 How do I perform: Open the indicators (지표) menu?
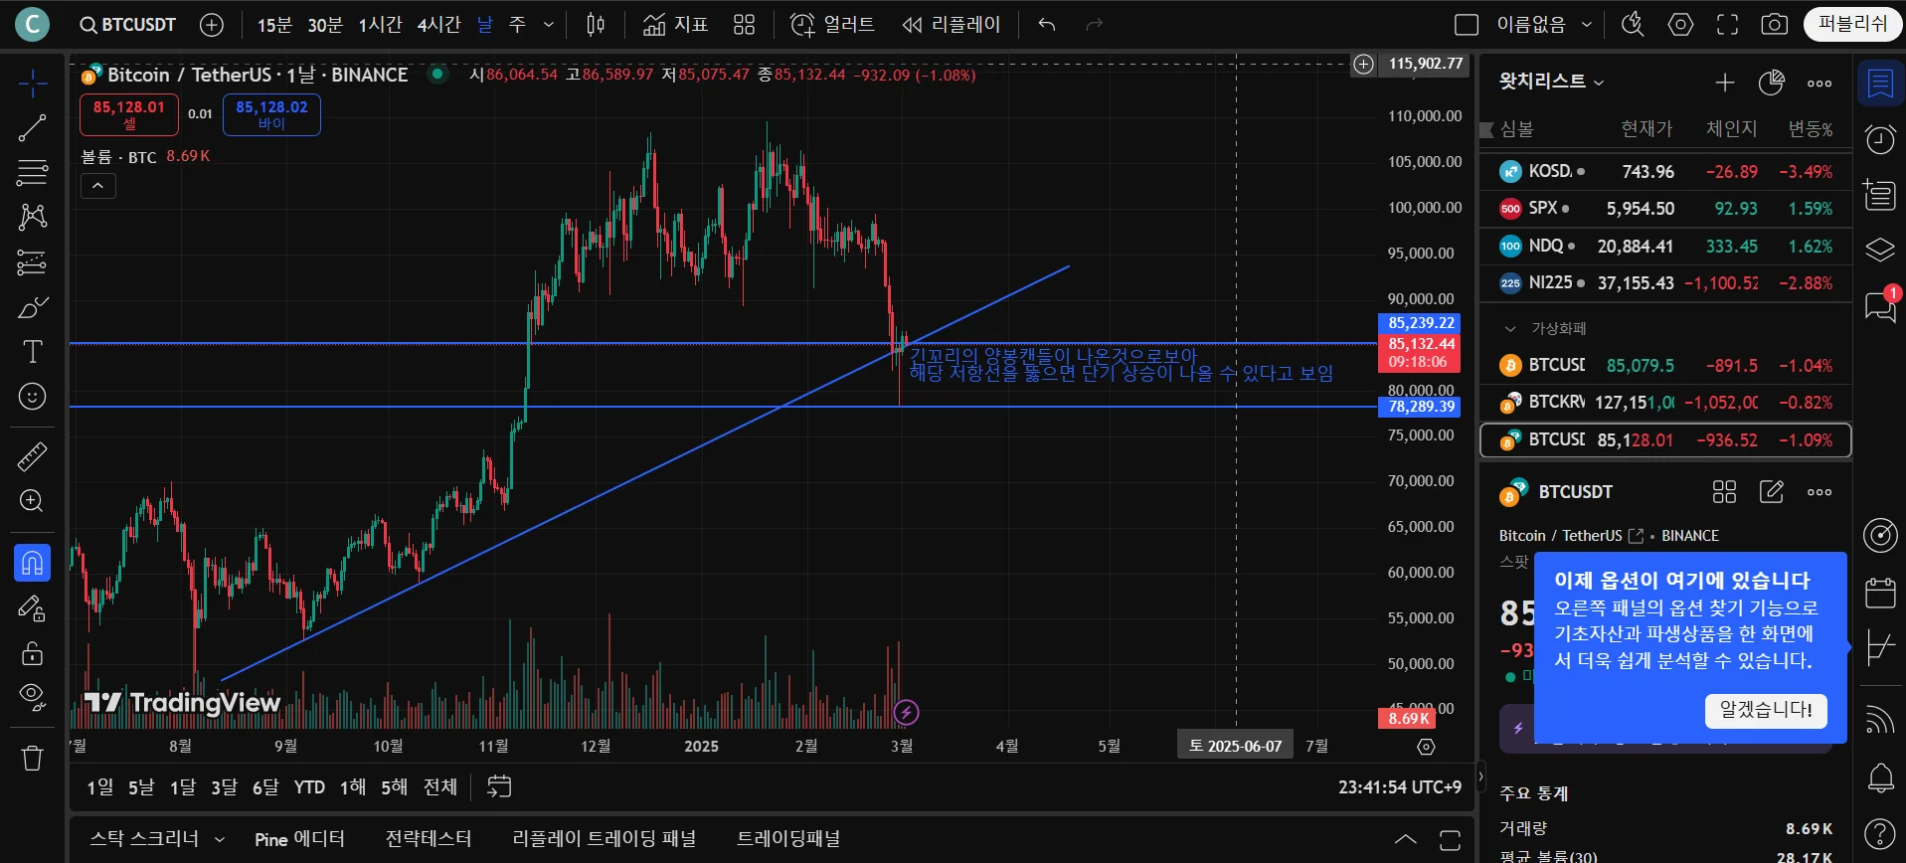(675, 25)
